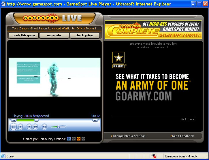Click the seek bar slider handle
The height and width of the screenshot is (160, 209).
36,121
